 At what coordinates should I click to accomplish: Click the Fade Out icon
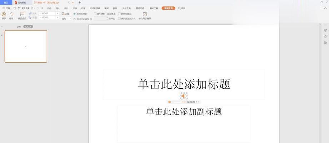coord(30,18)
